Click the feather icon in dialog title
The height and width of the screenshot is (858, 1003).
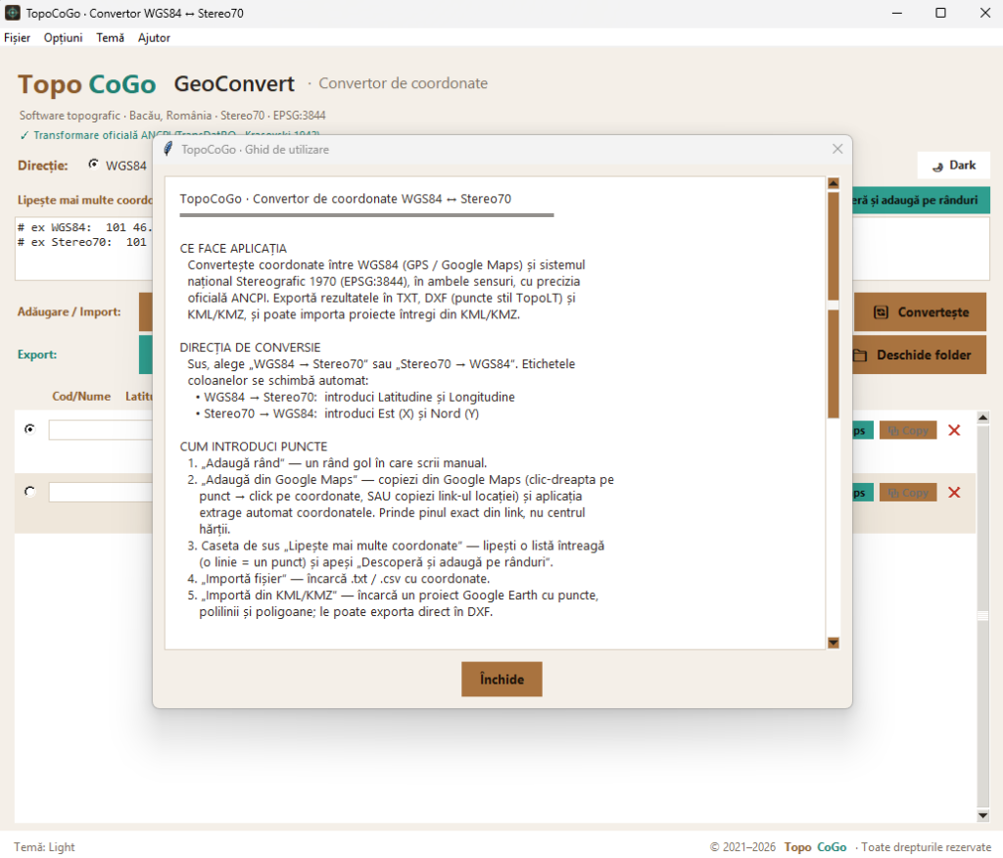[x=168, y=149]
